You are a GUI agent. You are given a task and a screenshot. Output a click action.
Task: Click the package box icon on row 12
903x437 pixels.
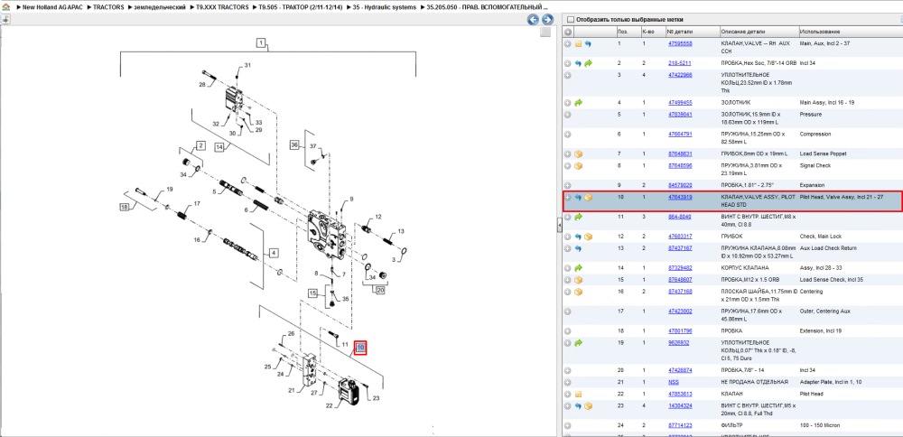coord(588,237)
